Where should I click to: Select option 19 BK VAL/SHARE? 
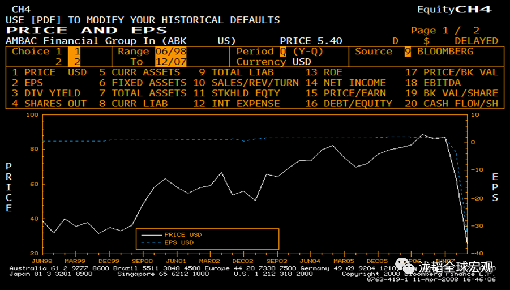(x=452, y=93)
